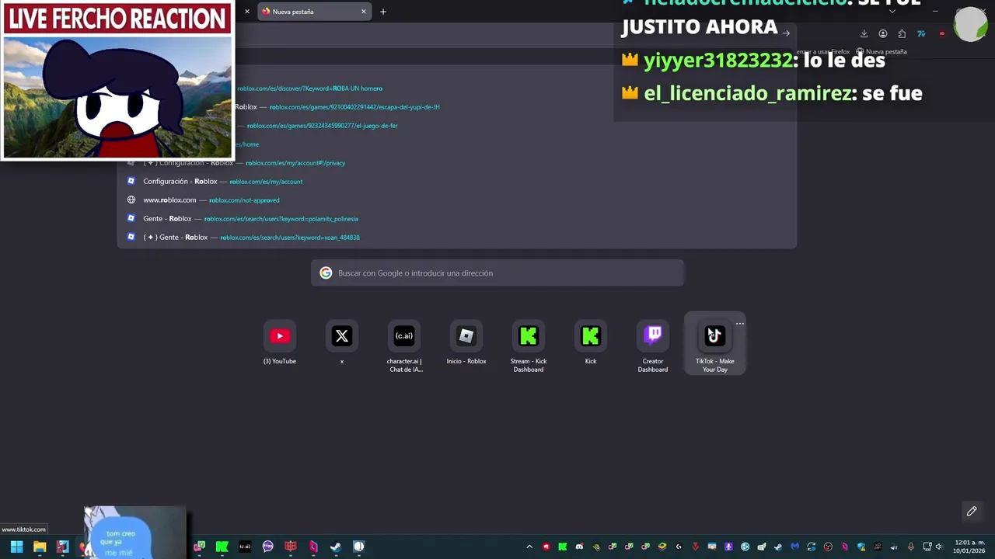Show hidden system tray icons
This screenshot has width=995, height=559.
pos(529,547)
